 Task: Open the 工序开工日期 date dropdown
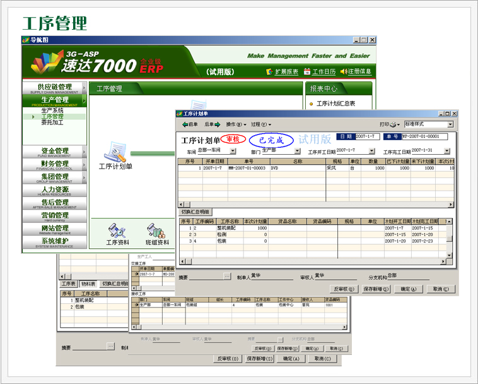click(x=372, y=151)
